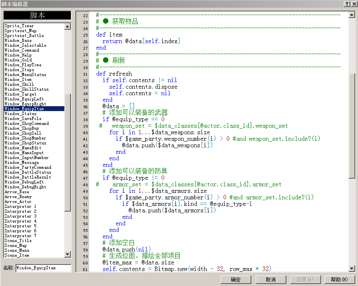
Task: Click the 应用 (Apply) button
Action: tap(305, 279)
